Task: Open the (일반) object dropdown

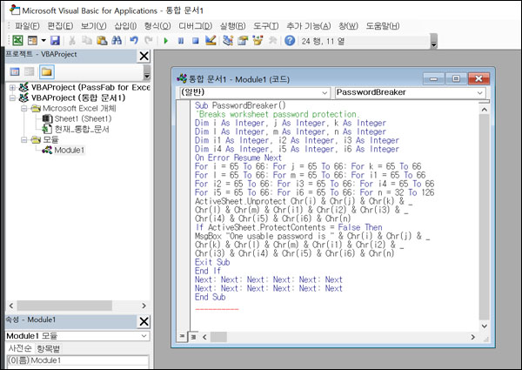Action: click(x=325, y=91)
